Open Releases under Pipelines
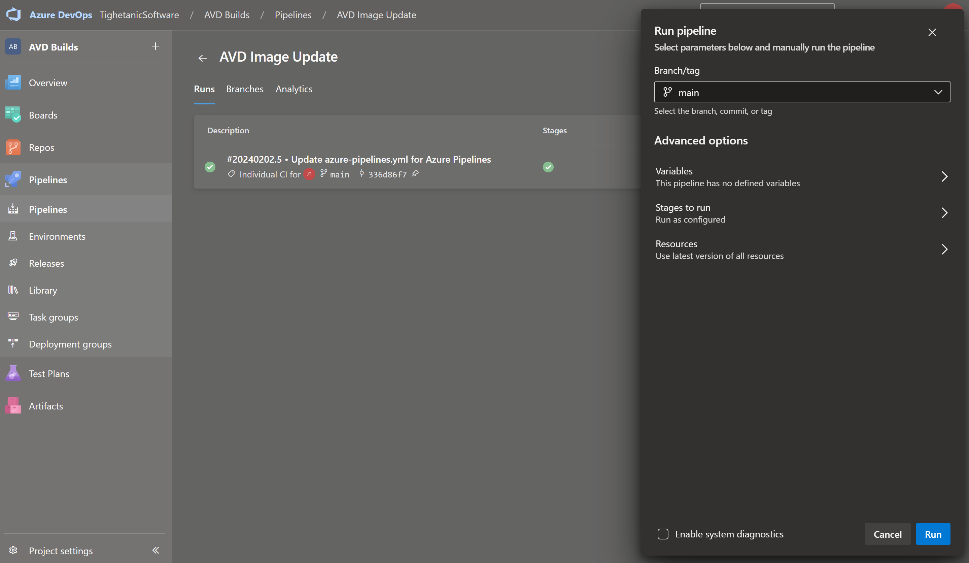969x563 pixels. 46,263
